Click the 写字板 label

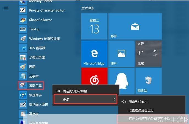click(34, 114)
